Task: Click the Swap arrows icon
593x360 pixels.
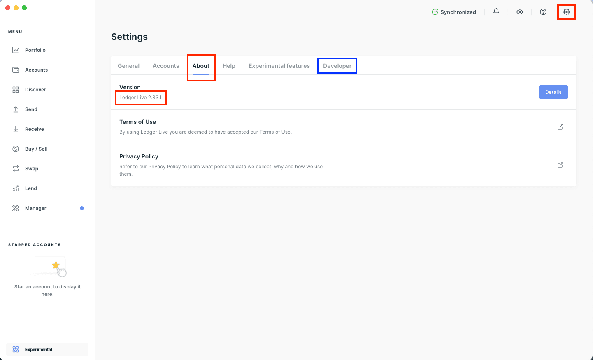Action: [16, 169]
